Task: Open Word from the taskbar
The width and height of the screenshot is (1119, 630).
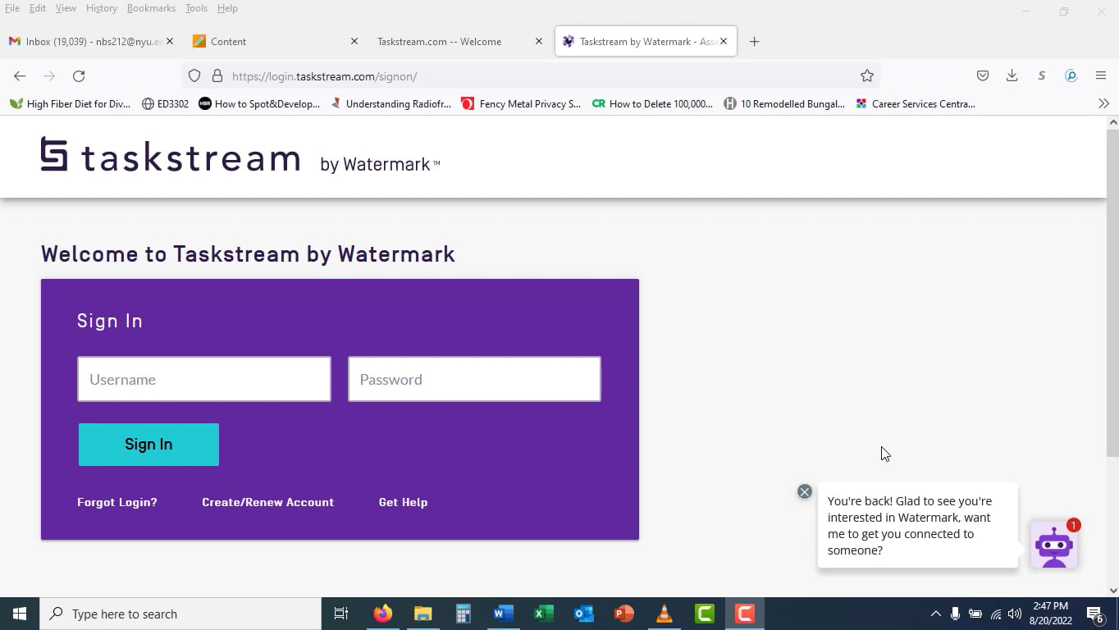Action: (x=503, y=614)
